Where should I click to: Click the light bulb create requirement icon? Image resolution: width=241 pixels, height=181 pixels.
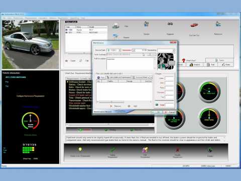tap(80, 149)
